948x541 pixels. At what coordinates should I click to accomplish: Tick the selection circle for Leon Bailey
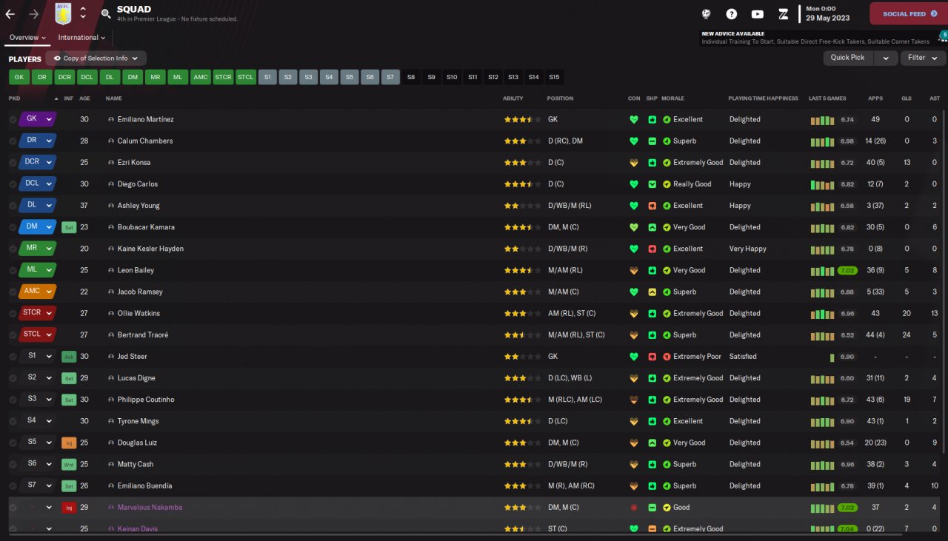tap(13, 270)
